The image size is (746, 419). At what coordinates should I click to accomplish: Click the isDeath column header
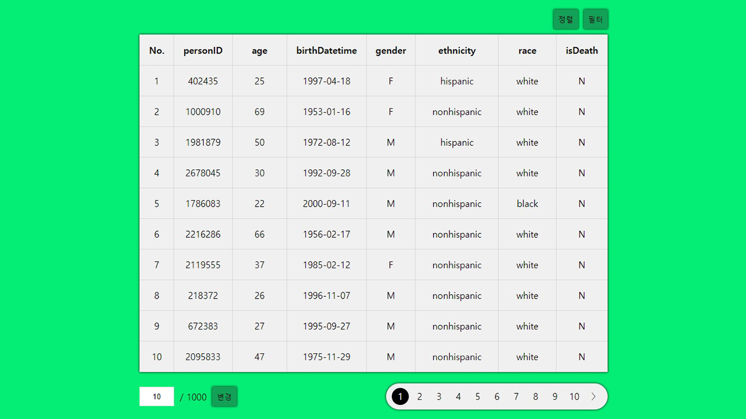582,51
